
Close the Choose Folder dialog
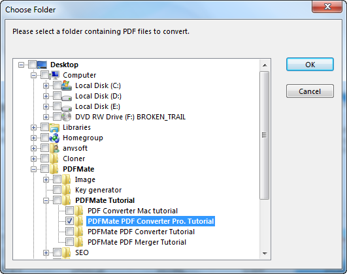pos(327,7)
